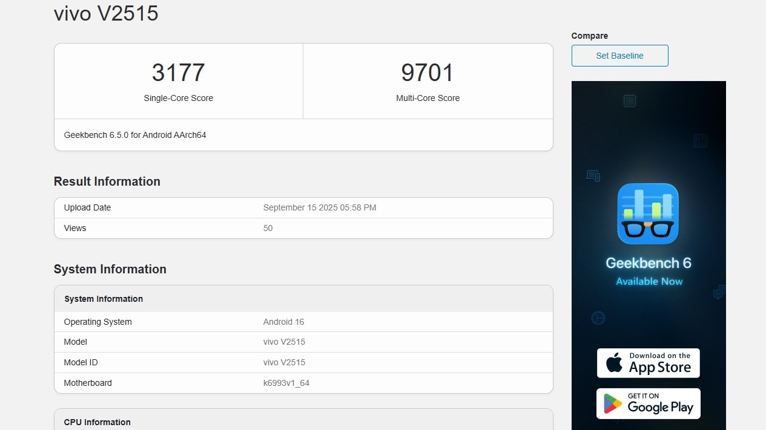Click the Result Information heading
The width and height of the screenshot is (766, 430).
pos(107,181)
